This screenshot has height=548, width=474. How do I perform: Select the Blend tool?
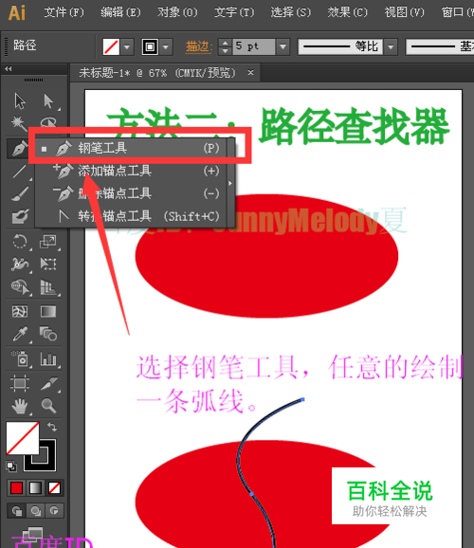[x=48, y=334]
